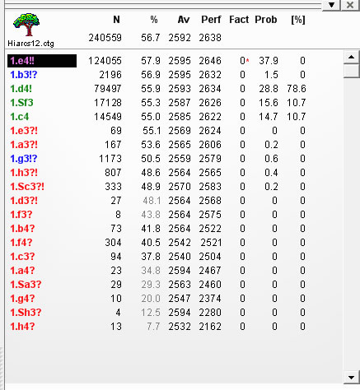The height and width of the screenshot is (390, 360).
Task: Select the move 1.b3!?
Action: coord(24,75)
